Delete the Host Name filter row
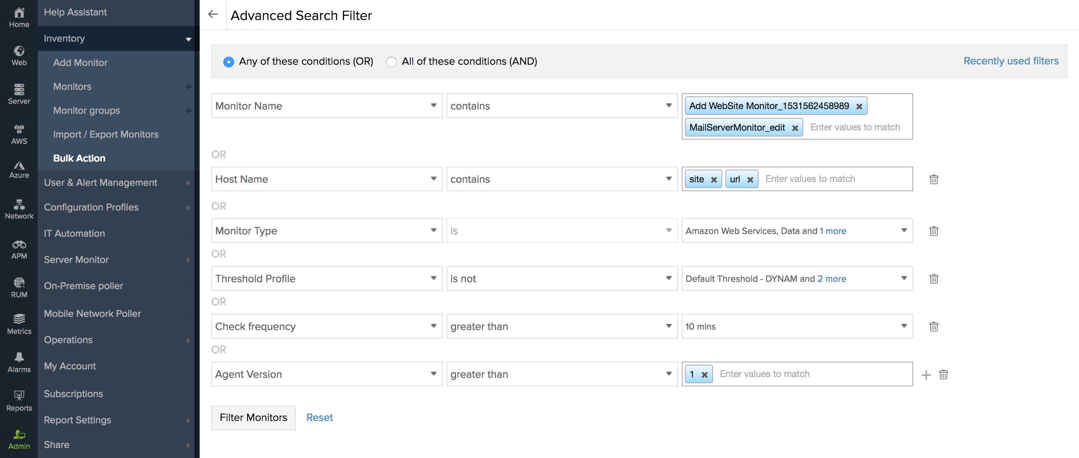 point(934,179)
